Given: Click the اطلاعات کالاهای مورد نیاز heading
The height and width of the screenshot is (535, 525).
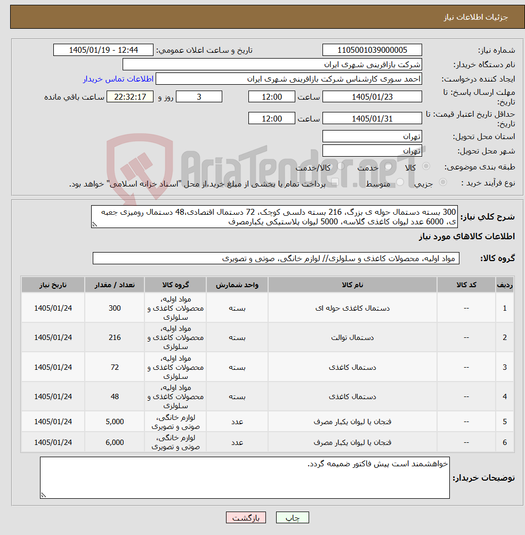Looking at the screenshot, I should 466,237.
